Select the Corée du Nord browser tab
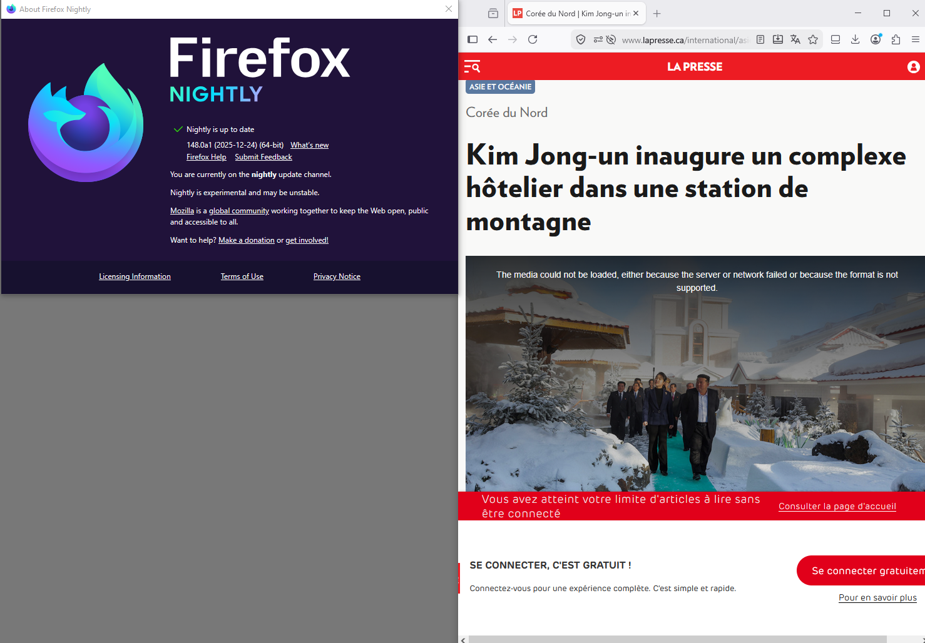The width and height of the screenshot is (925, 643). point(576,13)
